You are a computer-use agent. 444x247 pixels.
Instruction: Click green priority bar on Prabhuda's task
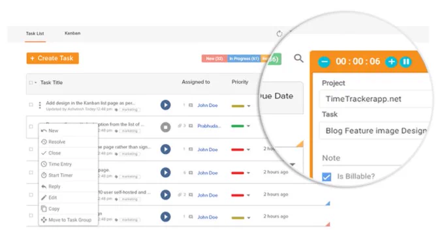pyautogui.click(x=238, y=126)
